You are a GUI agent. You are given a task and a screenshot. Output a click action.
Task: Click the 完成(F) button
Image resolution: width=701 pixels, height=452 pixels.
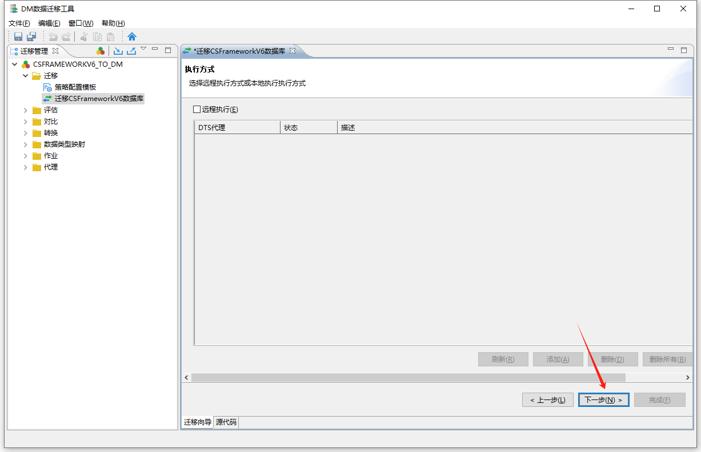pos(660,400)
